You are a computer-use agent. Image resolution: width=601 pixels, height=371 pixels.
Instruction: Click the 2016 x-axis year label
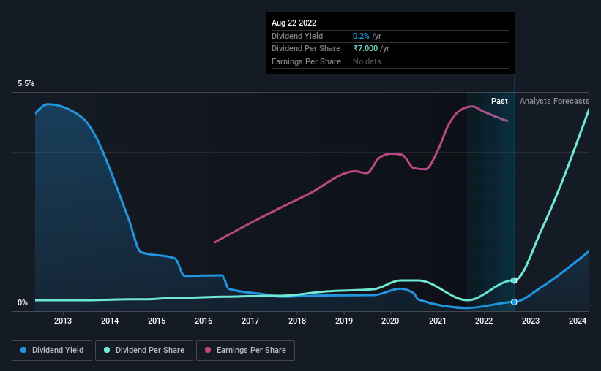[204, 321]
